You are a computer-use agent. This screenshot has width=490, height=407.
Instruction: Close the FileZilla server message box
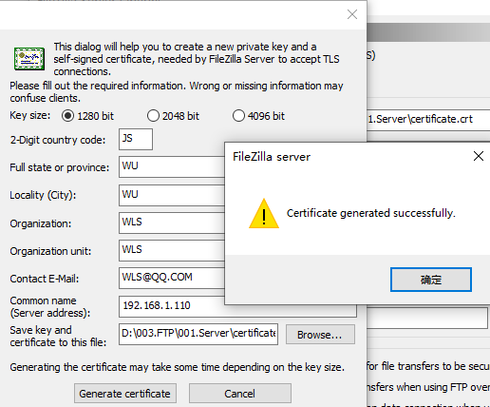(479, 156)
